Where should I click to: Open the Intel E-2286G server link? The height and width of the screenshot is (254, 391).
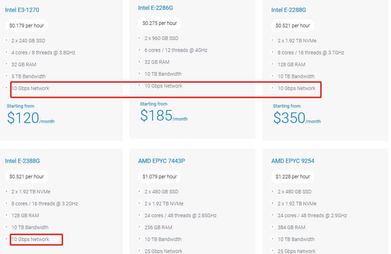pyautogui.click(x=155, y=8)
